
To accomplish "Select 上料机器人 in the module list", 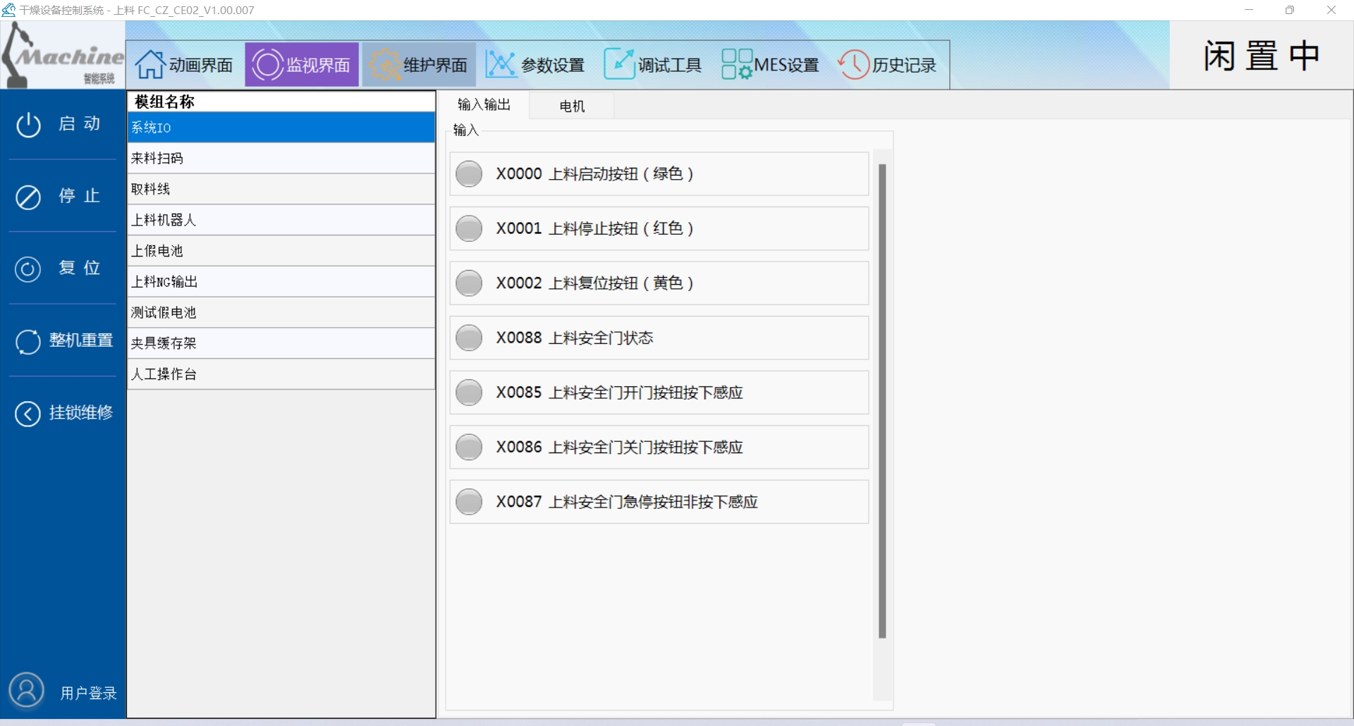I will [x=281, y=220].
